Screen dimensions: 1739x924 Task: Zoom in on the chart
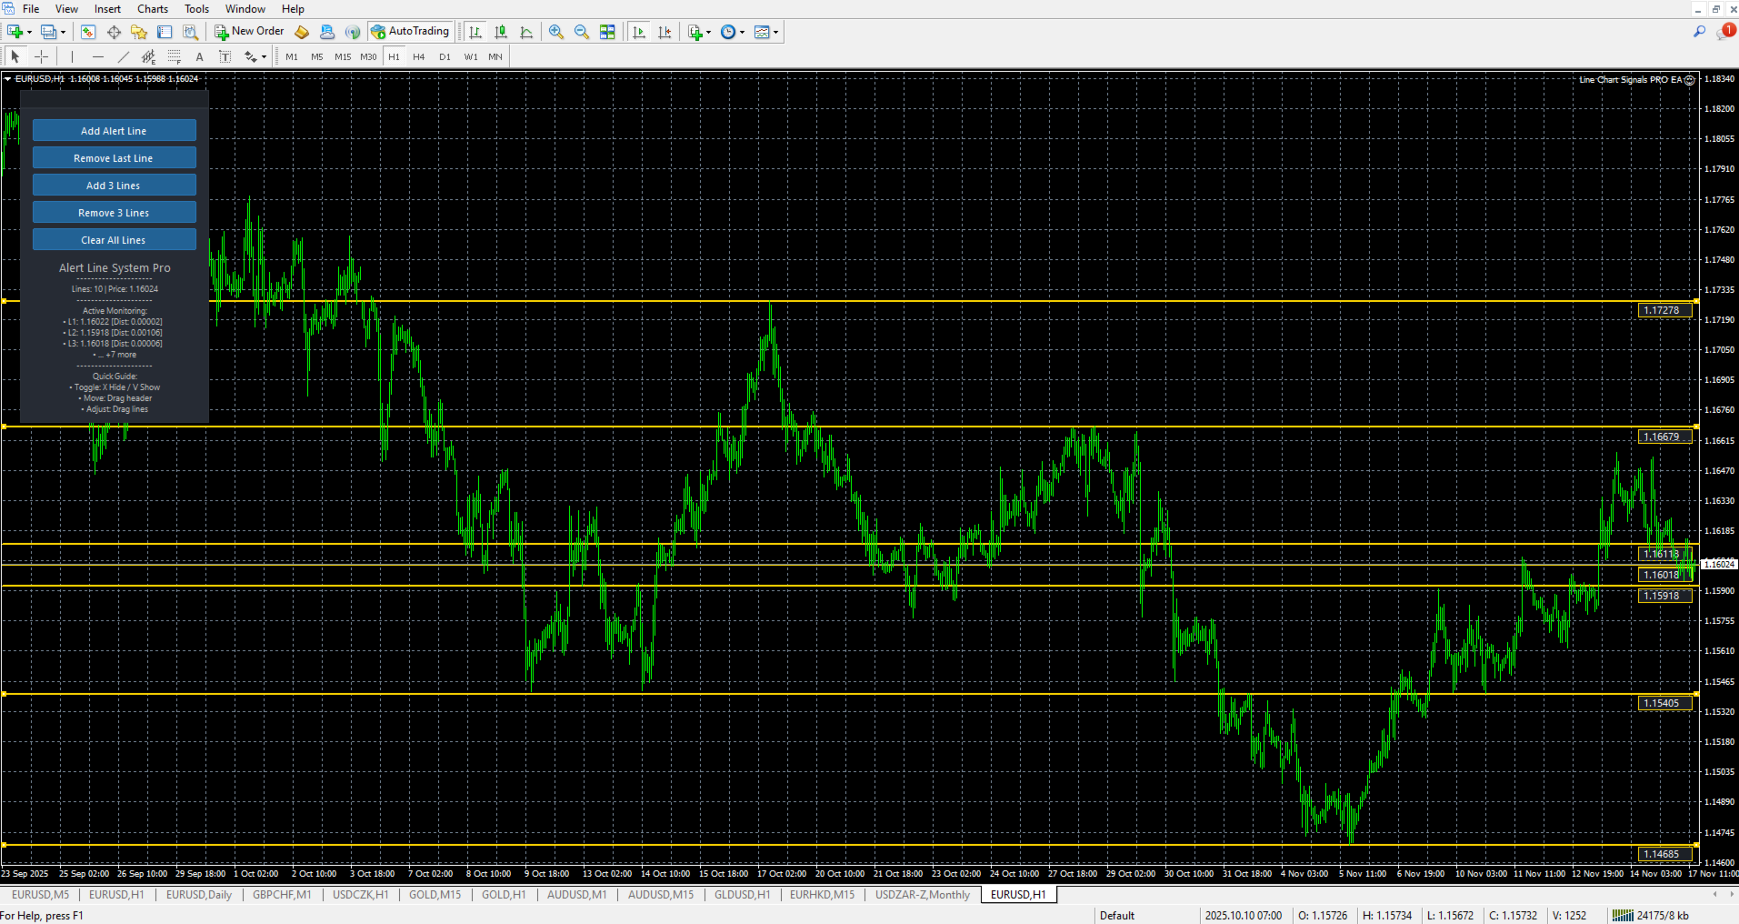coord(555,32)
